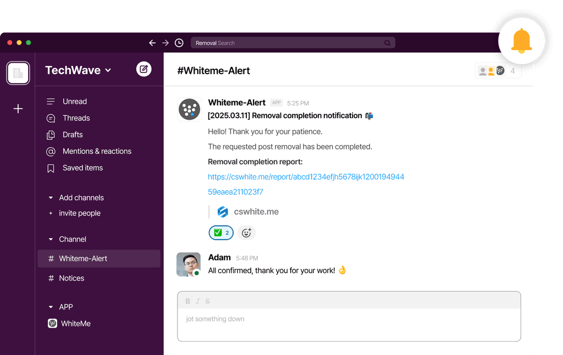Toggle strikethrough formatting in composer
This screenshot has width=563, height=355.
[207, 301]
